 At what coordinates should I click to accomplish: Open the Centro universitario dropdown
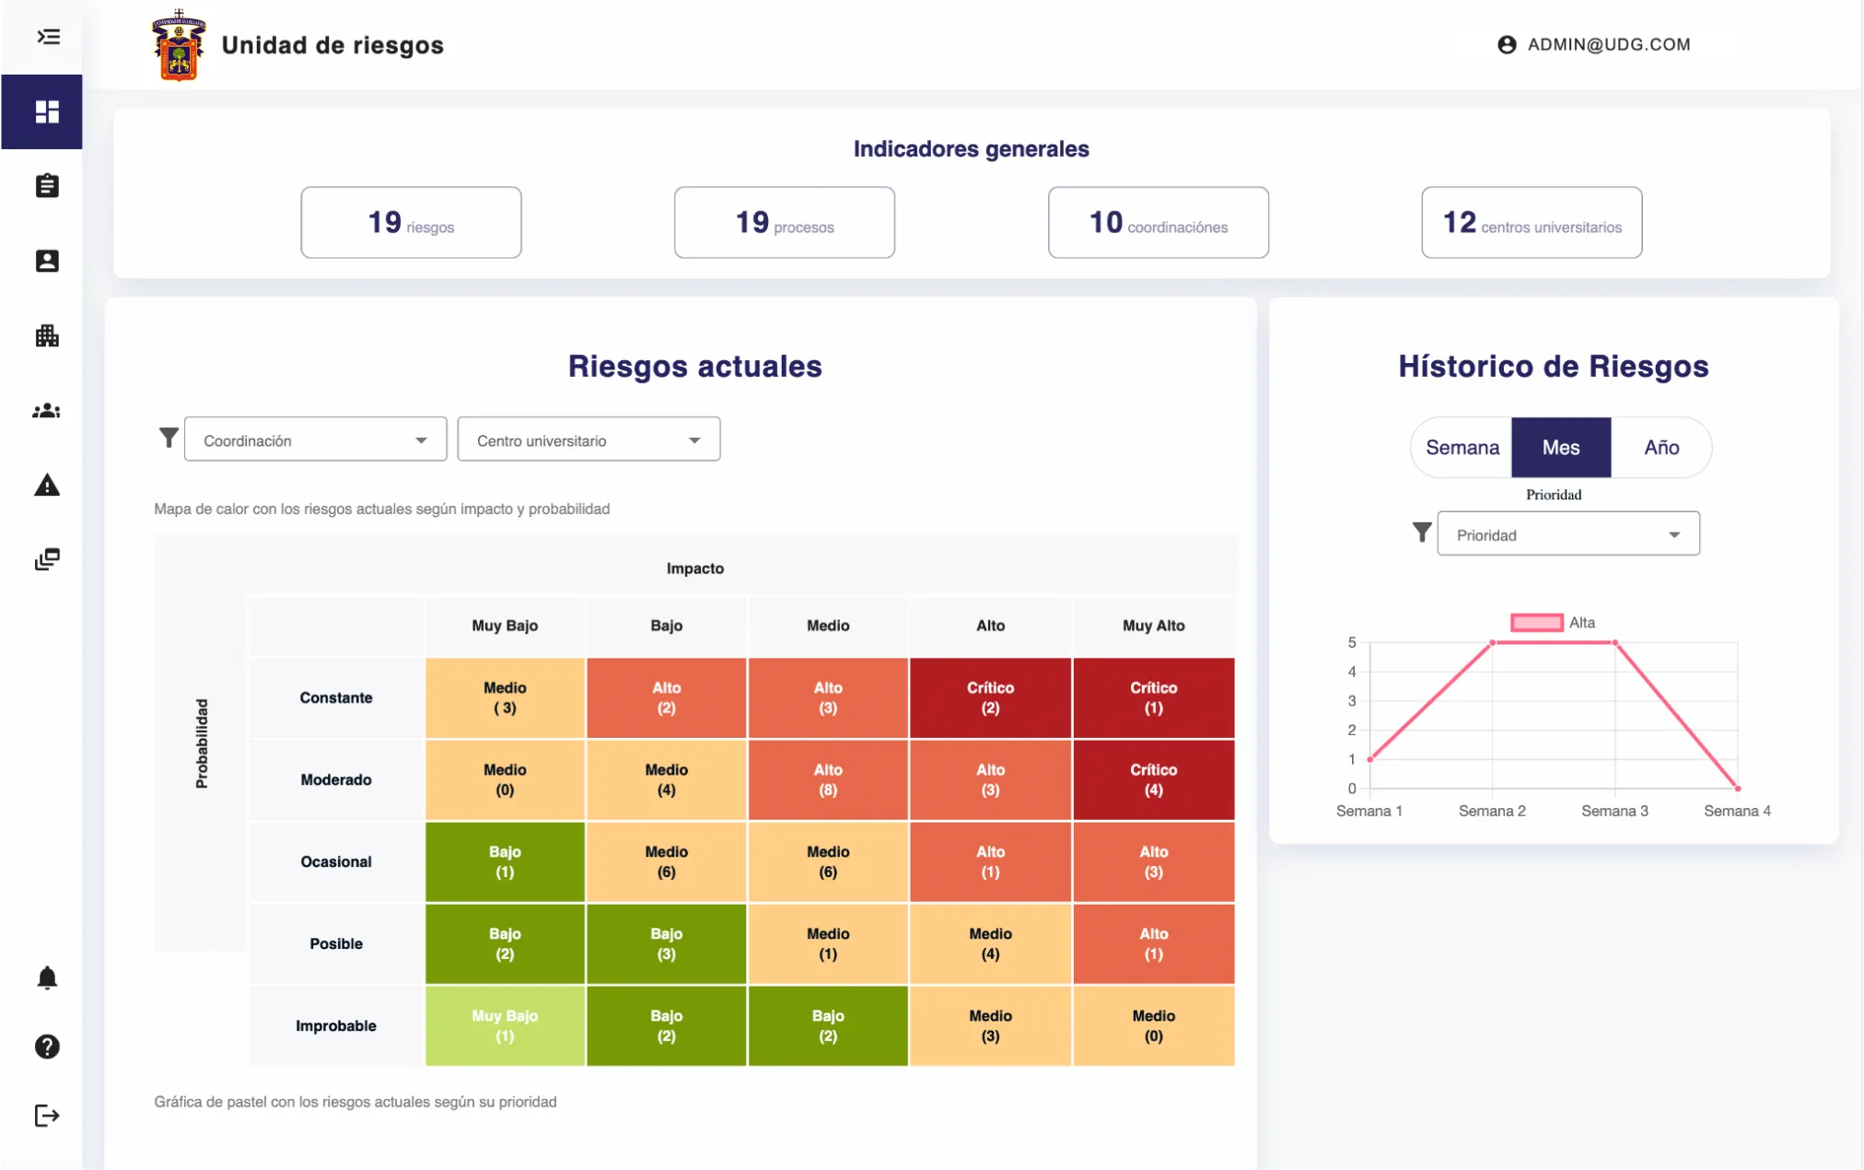[588, 439]
